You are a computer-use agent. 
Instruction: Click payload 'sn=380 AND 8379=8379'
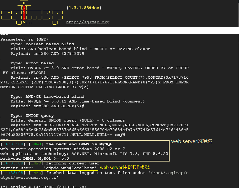pos(59,54)
